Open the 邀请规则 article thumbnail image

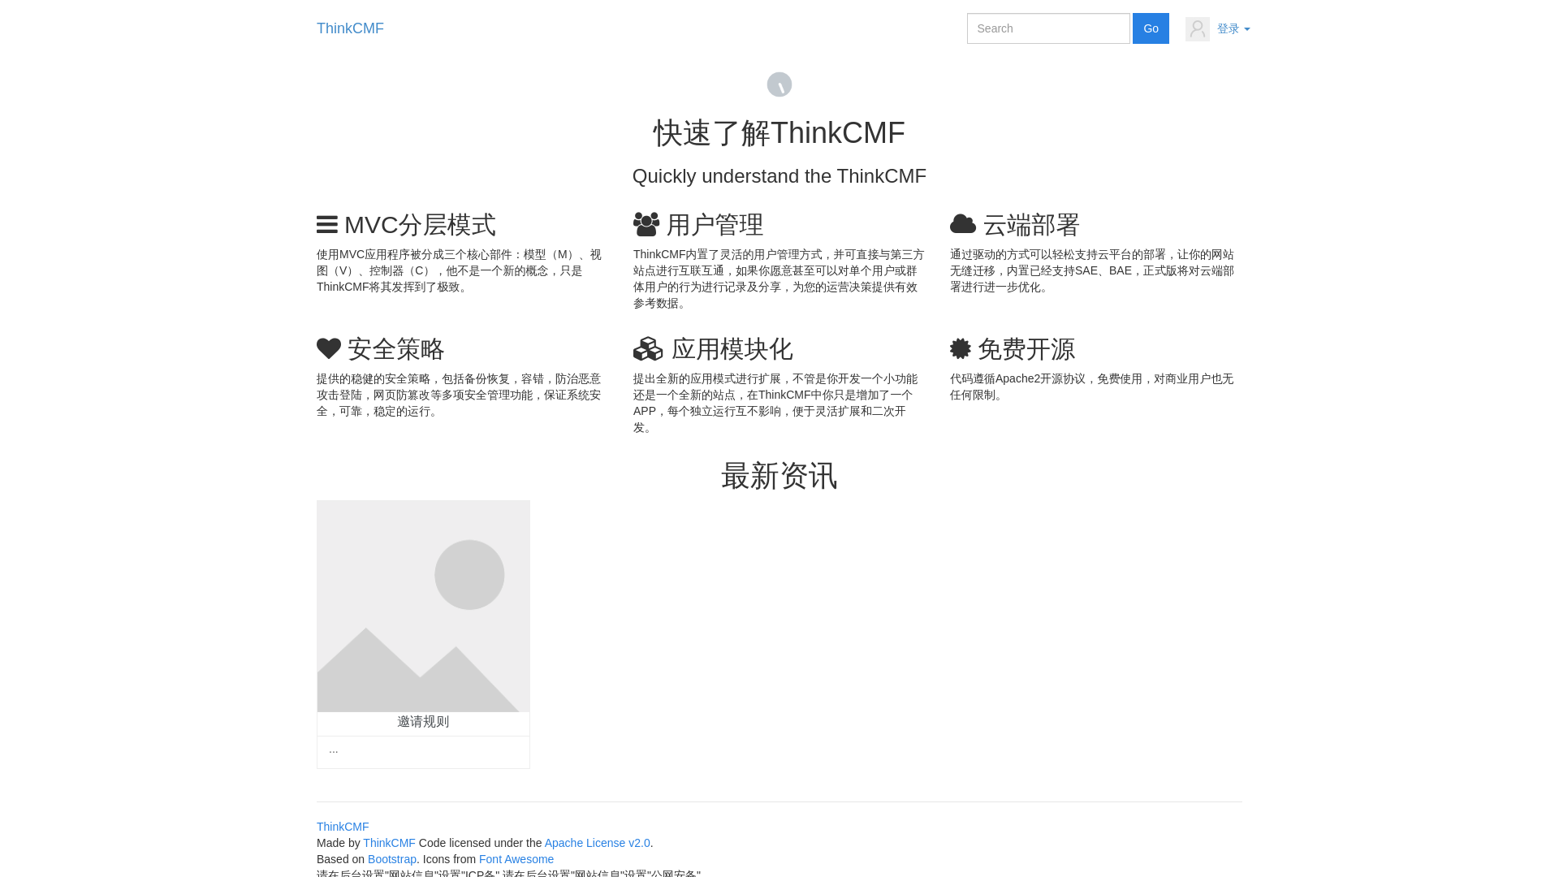pos(423,607)
